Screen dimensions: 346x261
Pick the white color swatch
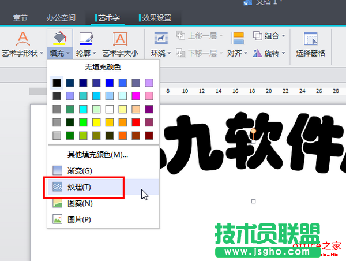[x=110, y=109]
